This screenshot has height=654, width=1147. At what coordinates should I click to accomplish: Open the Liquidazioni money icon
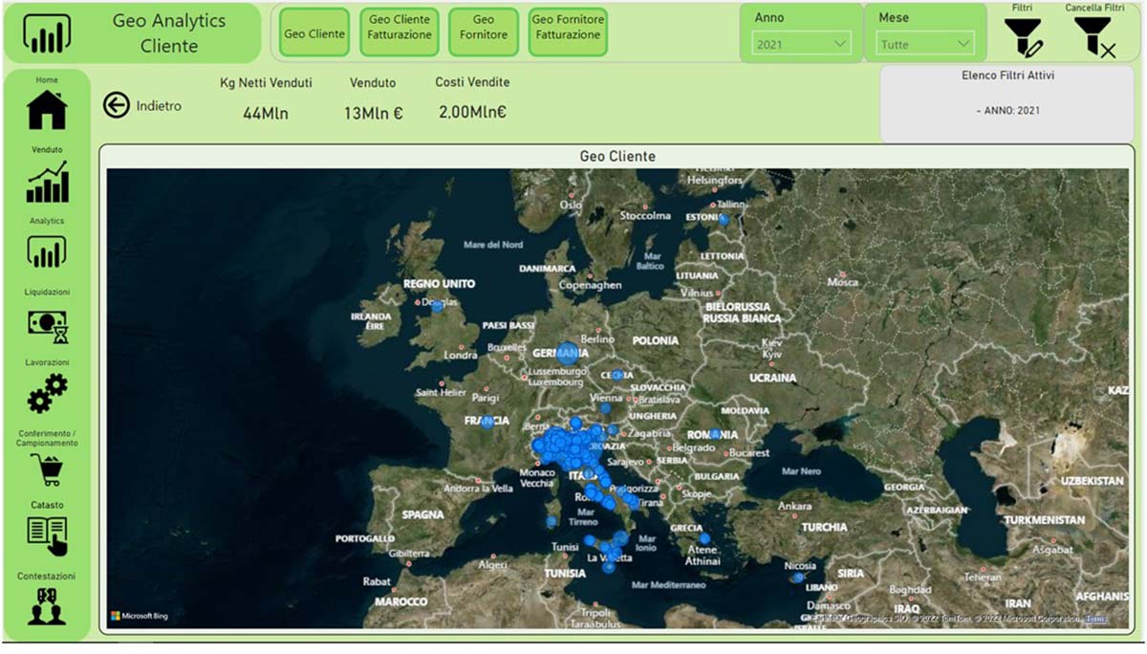tap(47, 326)
